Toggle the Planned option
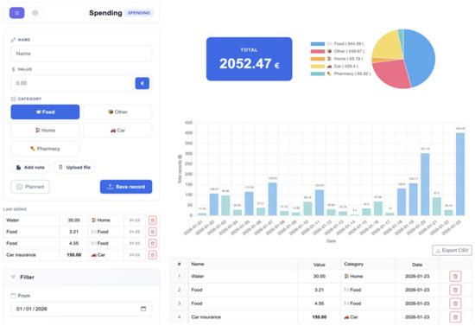The width and height of the screenshot is (475, 326). click(x=30, y=187)
